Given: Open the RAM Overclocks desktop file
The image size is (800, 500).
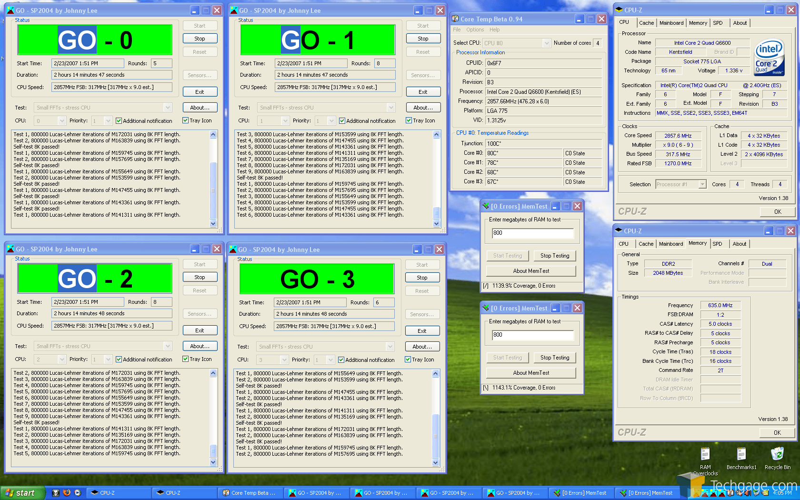Looking at the screenshot, I should 705,461.
